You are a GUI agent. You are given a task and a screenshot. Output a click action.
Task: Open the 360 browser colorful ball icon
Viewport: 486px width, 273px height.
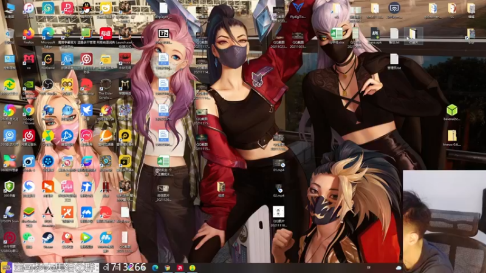9,110
